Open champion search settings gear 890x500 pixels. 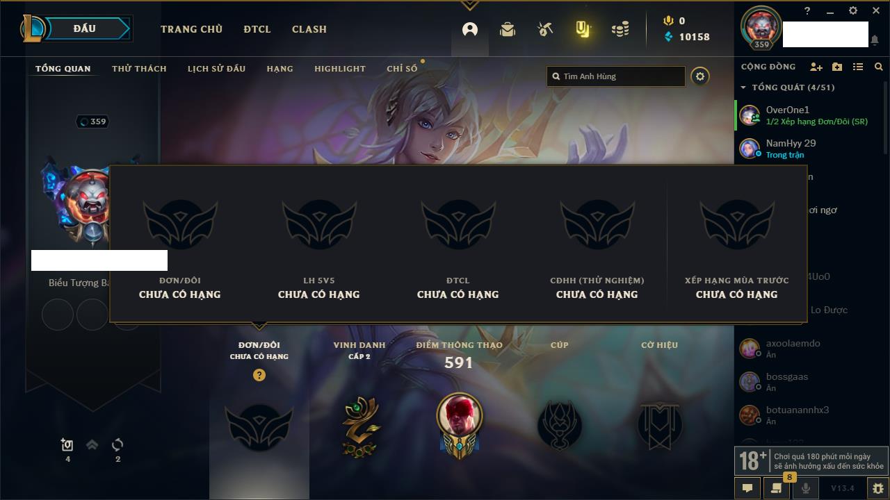(x=700, y=76)
